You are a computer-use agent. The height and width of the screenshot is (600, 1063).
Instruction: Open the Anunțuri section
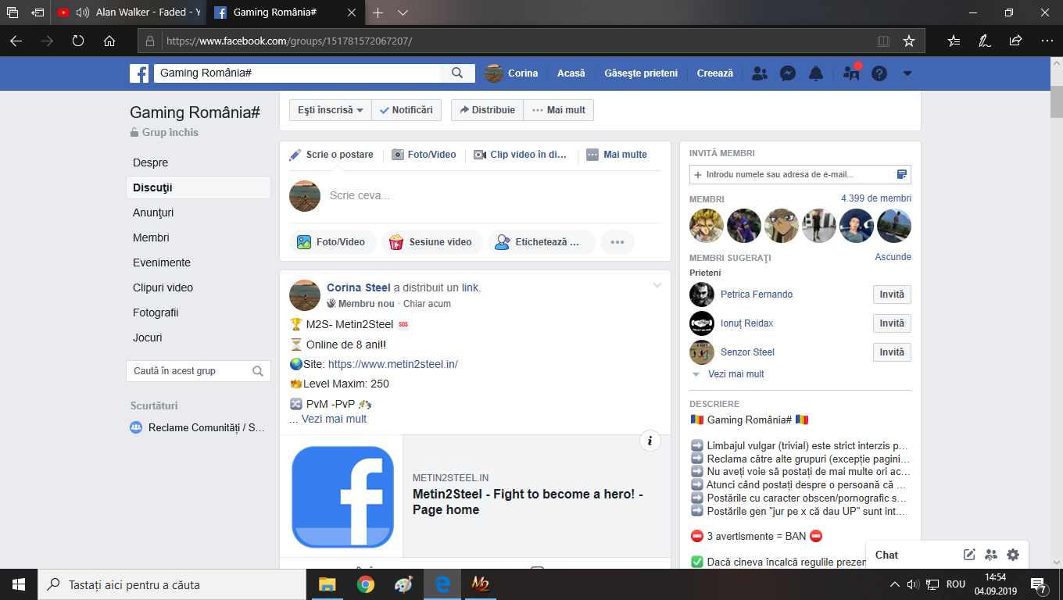153,212
